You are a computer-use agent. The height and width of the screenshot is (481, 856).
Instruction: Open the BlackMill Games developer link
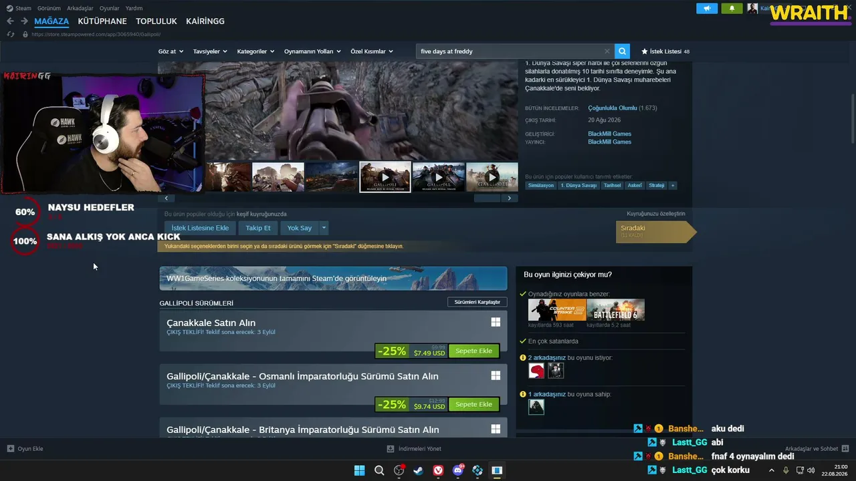click(x=609, y=134)
